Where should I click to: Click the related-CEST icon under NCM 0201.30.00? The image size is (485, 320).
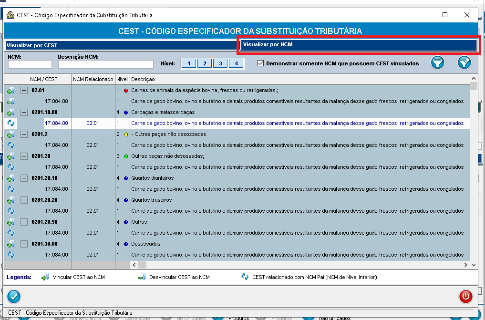point(11,255)
